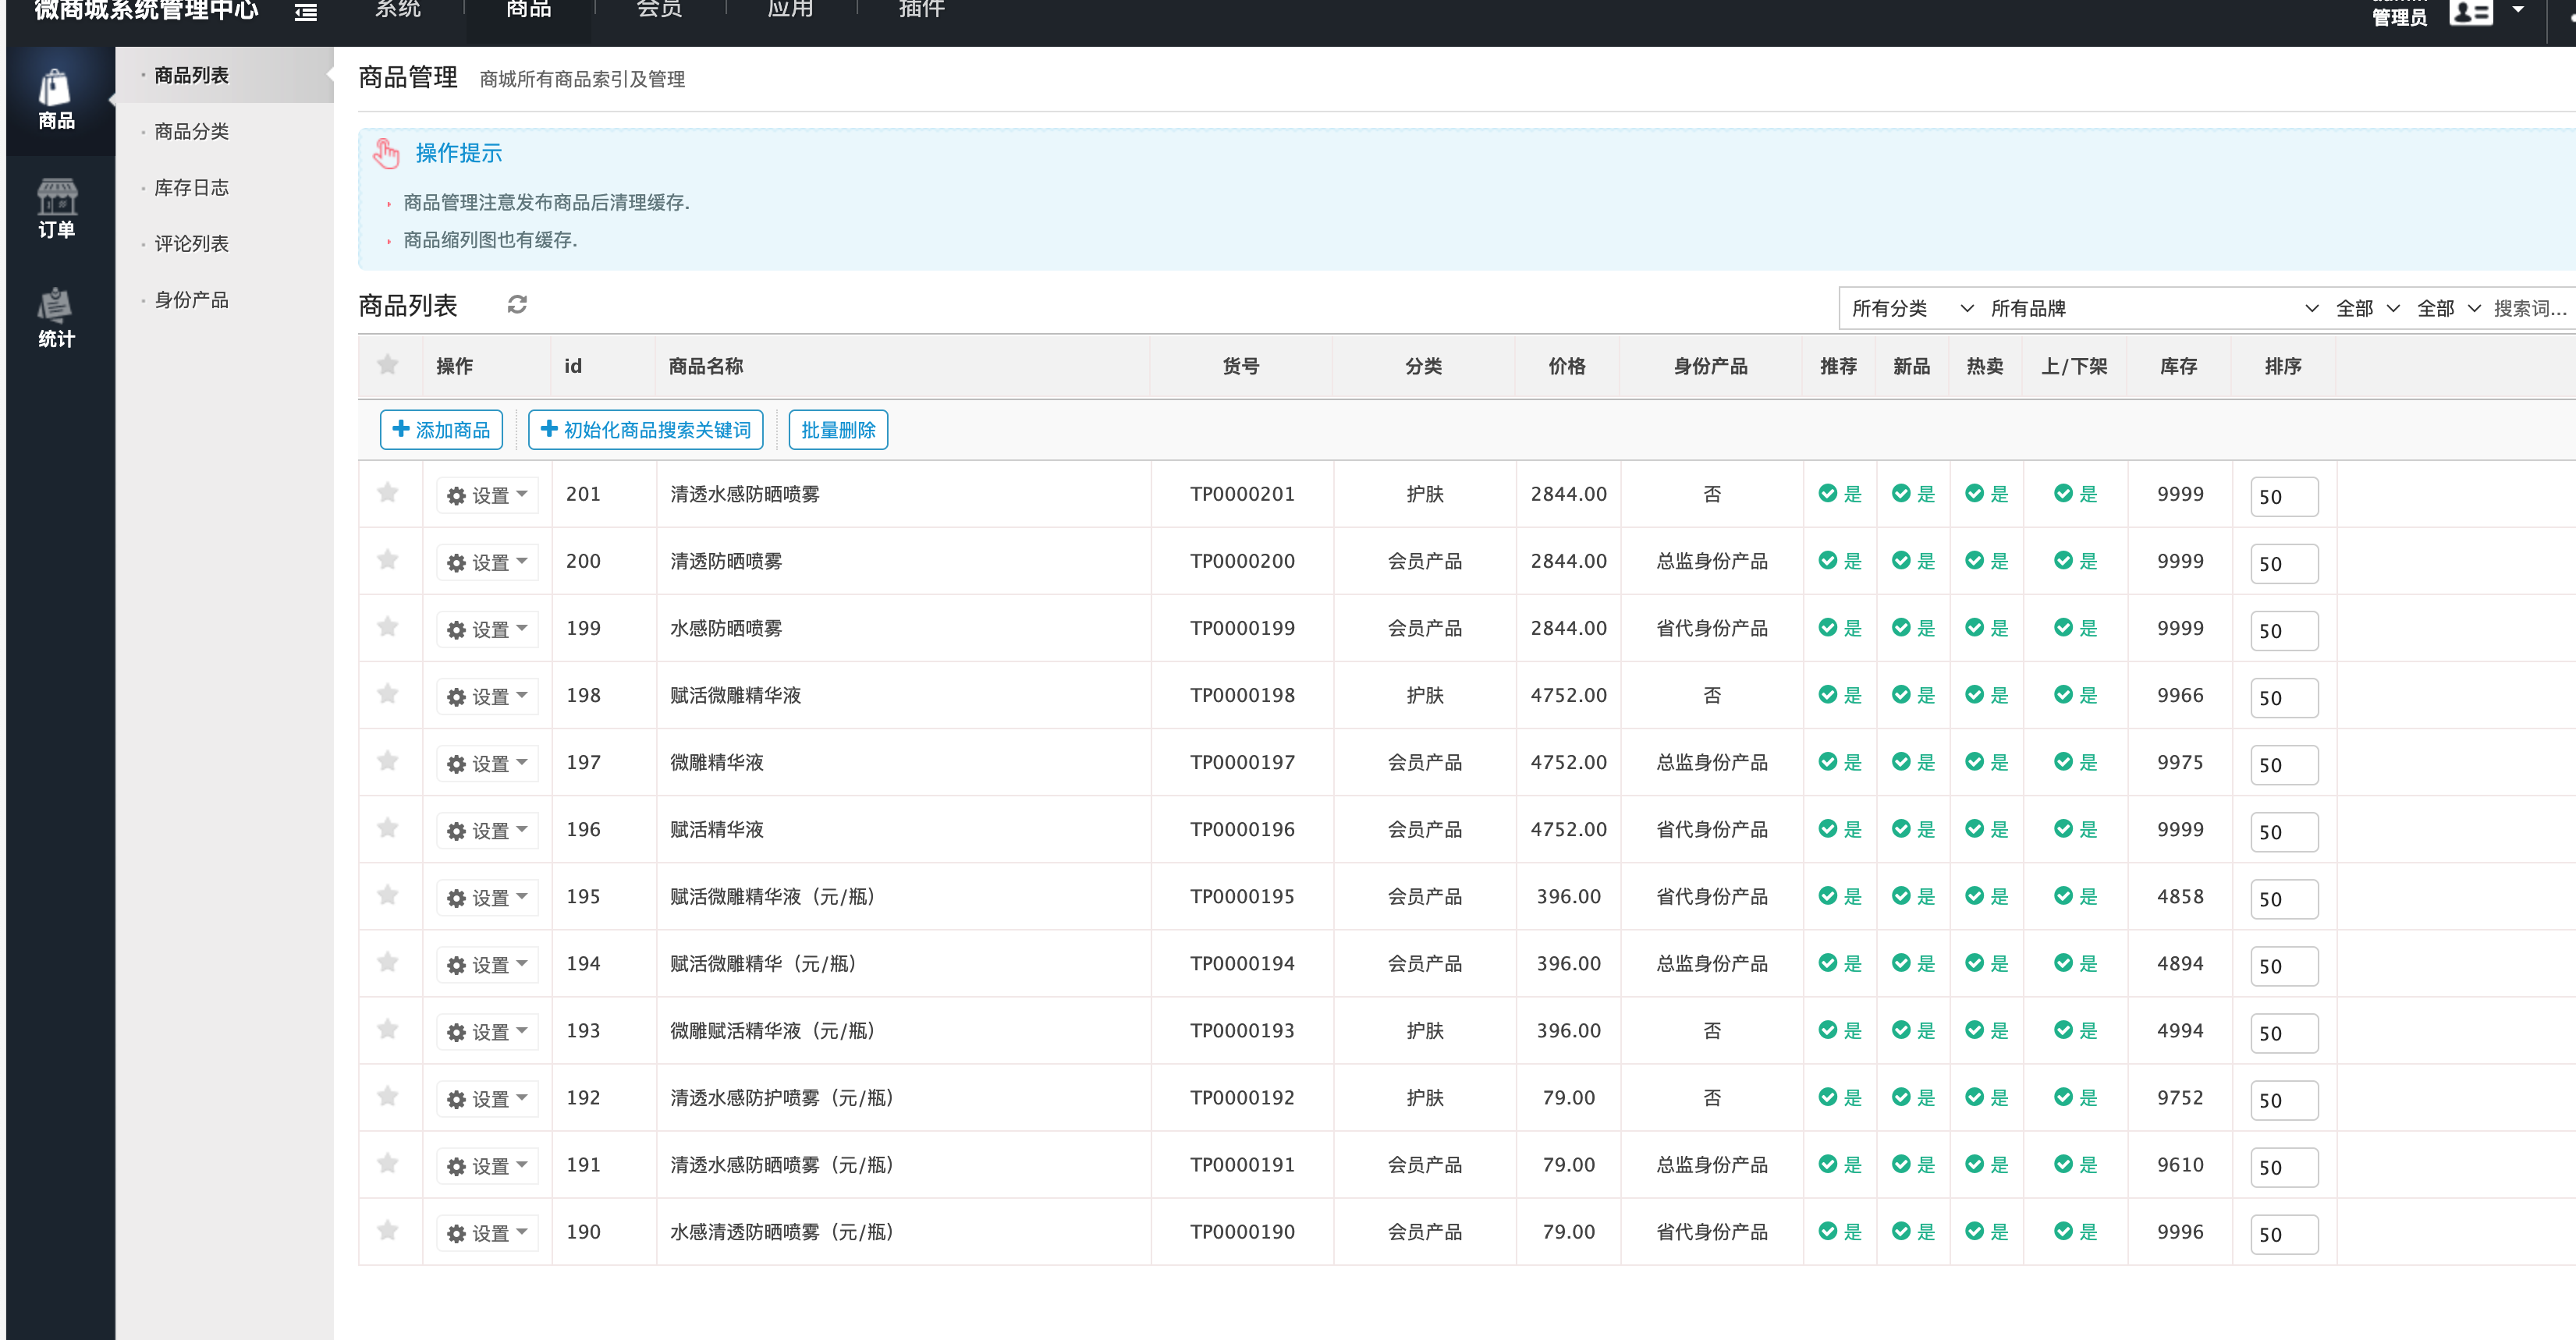This screenshot has width=2576, height=1340.
Task: Open the 统计 clipboard sidebar icon
Action: [57, 317]
